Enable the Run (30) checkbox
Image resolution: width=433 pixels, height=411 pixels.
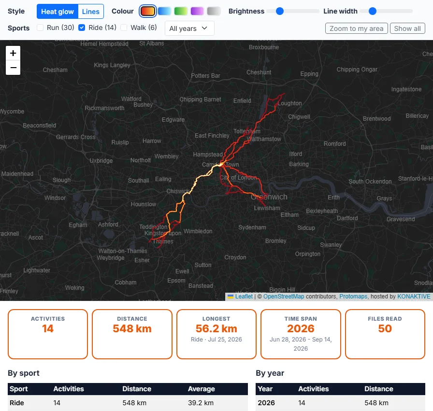[40, 28]
